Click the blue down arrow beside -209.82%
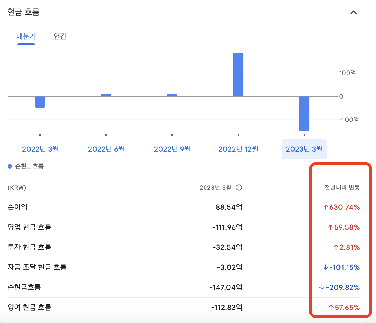 (x=321, y=288)
